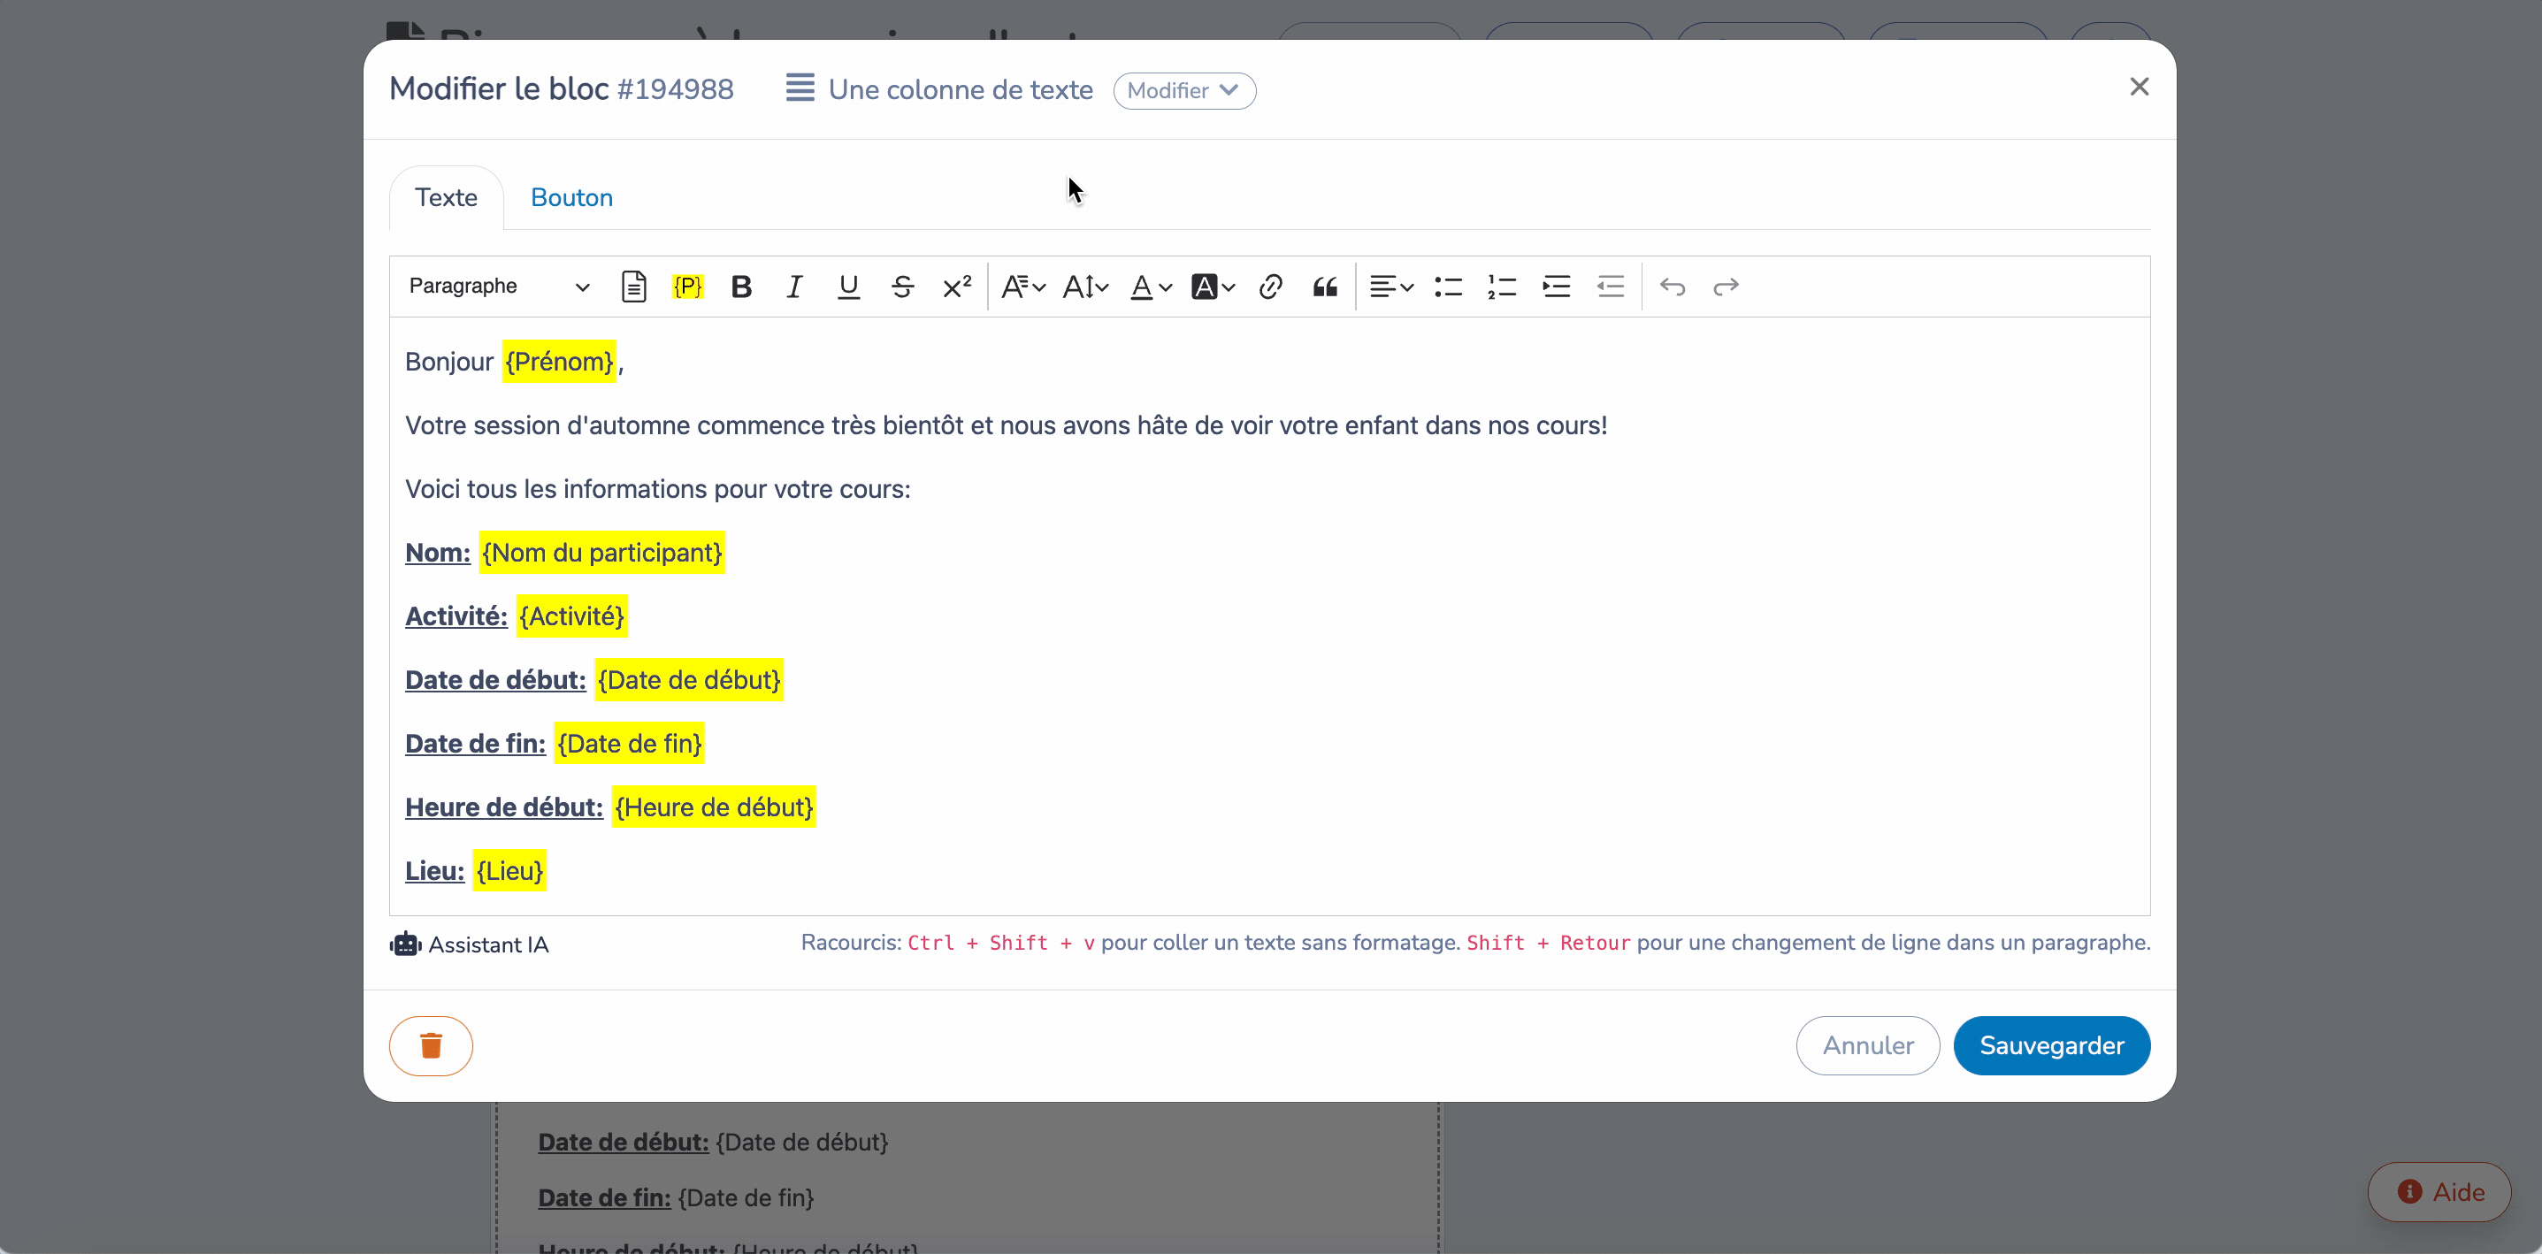Click the Une colonne de texte list icon
This screenshot has width=2542, height=1254.
[x=800, y=88]
